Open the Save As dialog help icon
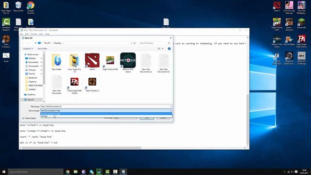 [169, 49]
